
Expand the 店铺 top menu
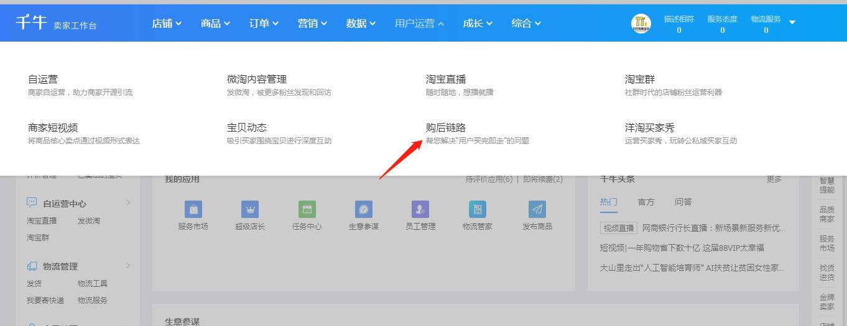[167, 24]
